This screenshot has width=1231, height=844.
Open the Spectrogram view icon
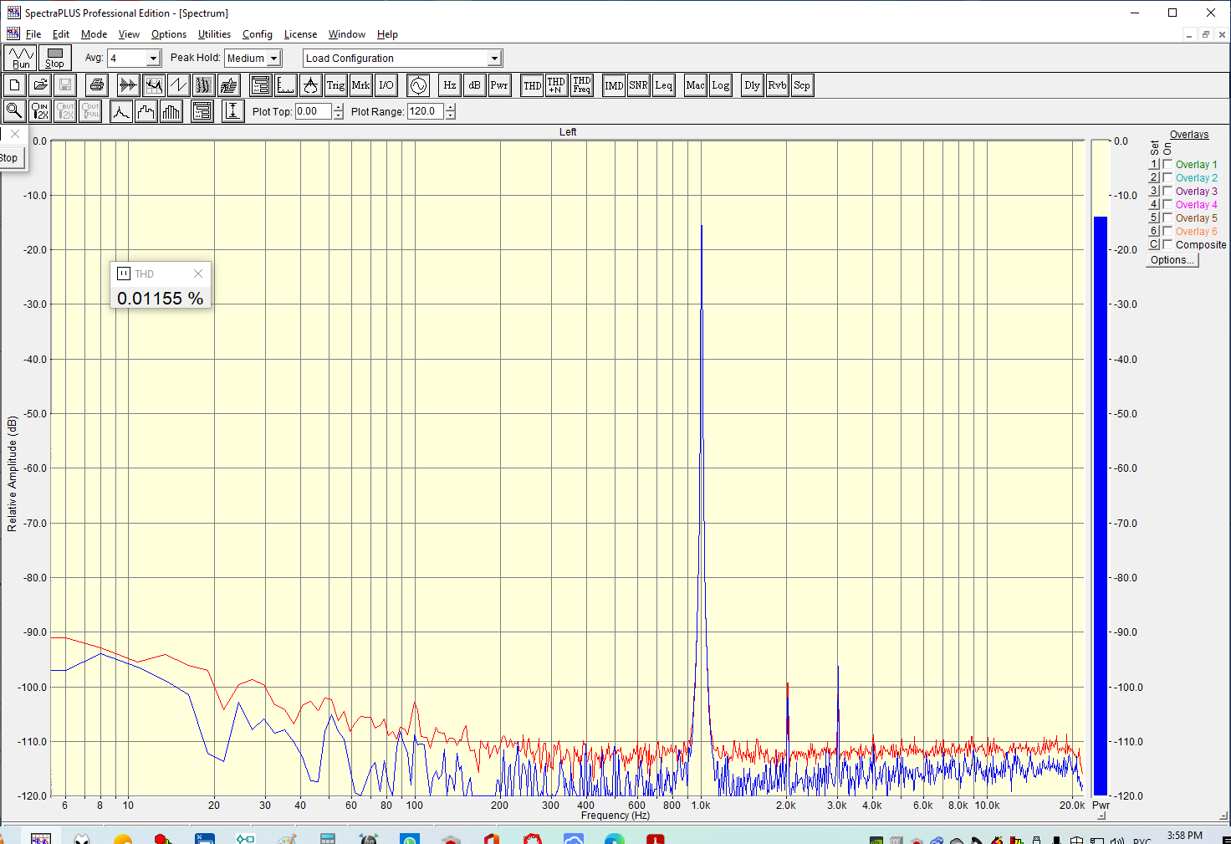click(x=203, y=85)
